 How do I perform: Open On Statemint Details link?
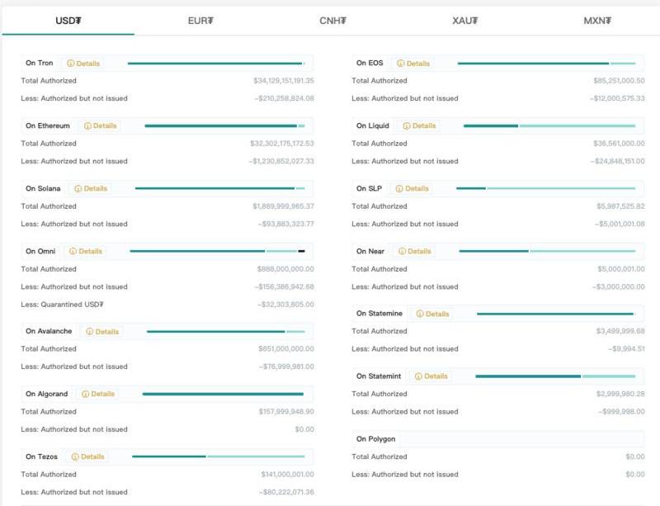click(x=431, y=376)
